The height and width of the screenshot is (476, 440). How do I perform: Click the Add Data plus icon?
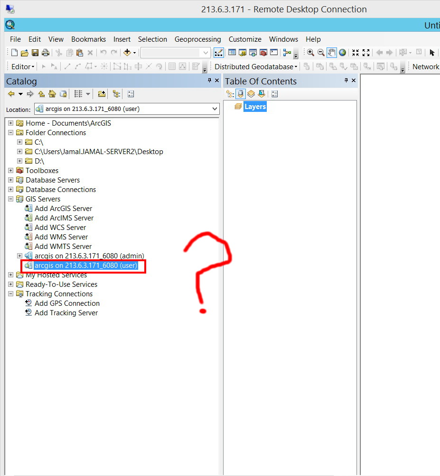click(x=127, y=53)
